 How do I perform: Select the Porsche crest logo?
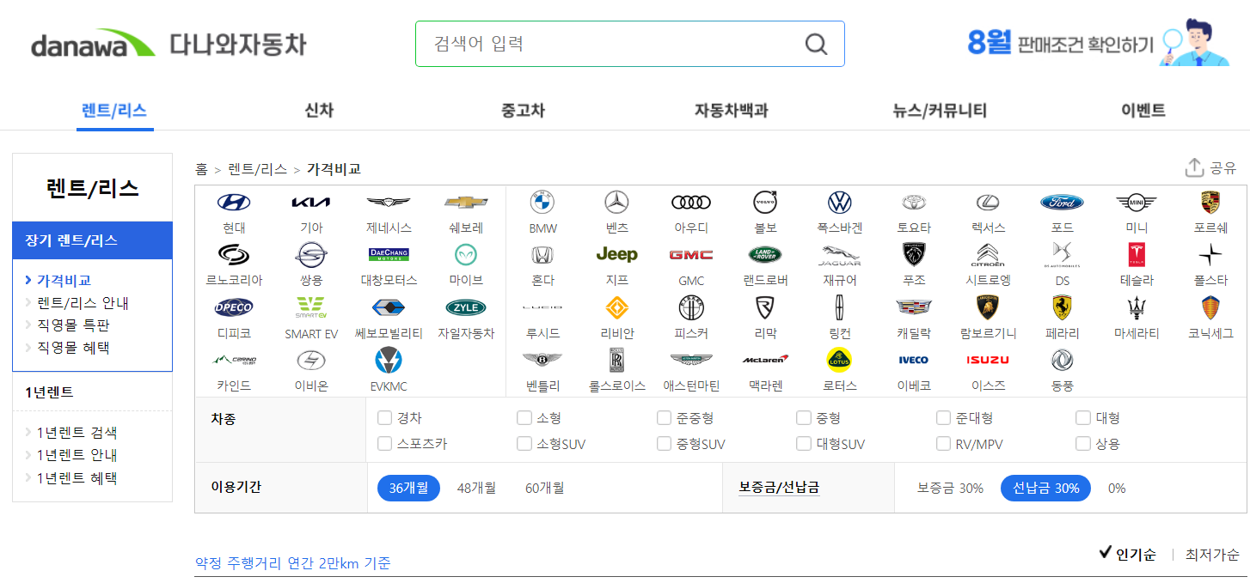tap(1210, 203)
